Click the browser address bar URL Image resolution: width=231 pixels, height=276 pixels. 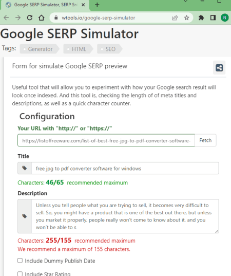coord(99,18)
